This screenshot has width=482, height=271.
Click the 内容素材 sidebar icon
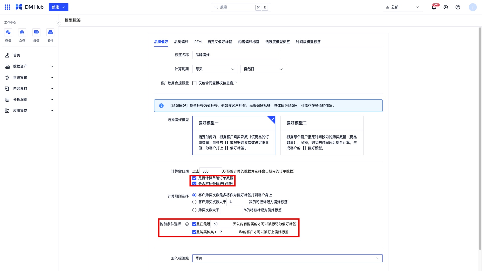coord(7,89)
